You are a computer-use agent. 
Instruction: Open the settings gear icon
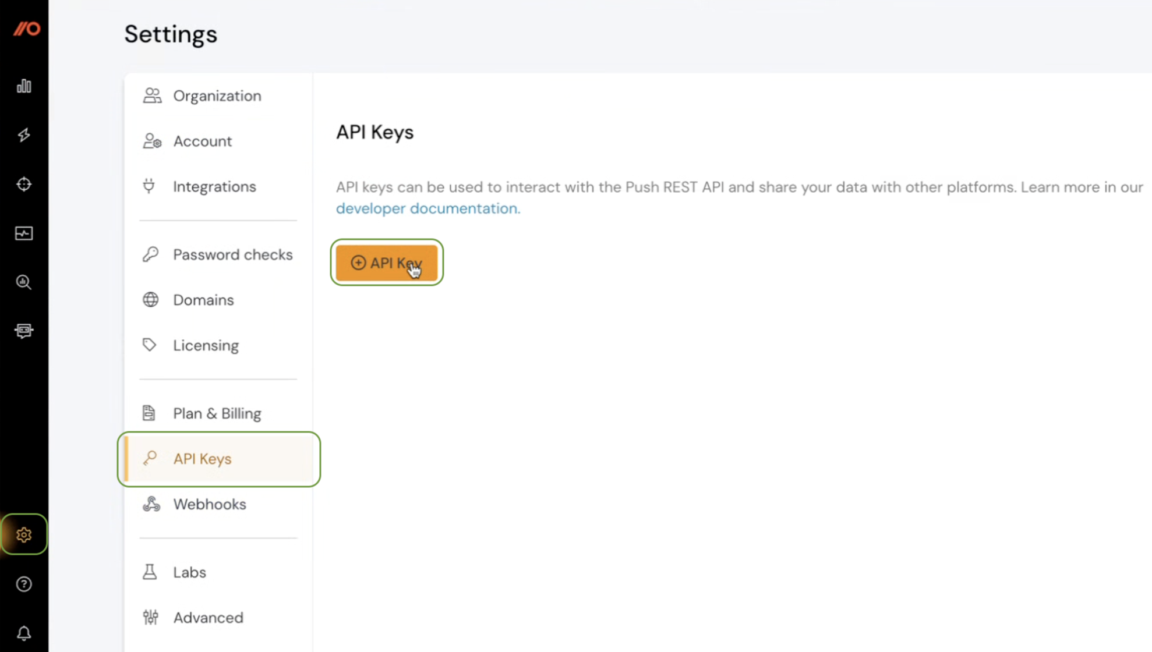(x=24, y=534)
